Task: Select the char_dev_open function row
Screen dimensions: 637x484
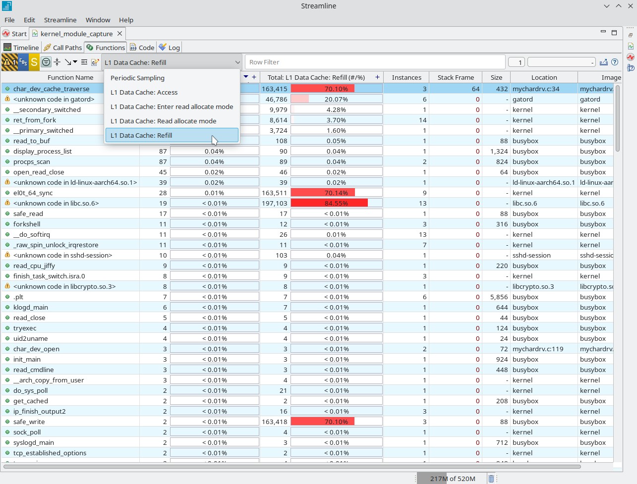Action: pyautogui.click(x=36, y=349)
